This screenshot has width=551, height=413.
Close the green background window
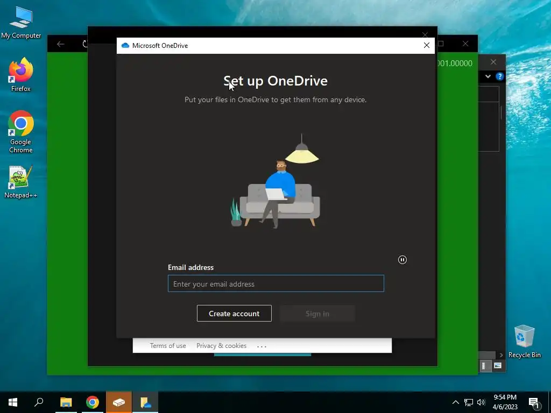pyautogui.click(x=465, y=44)
